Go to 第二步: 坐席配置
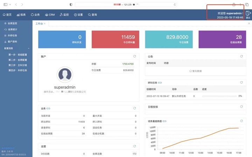 click(18, 60)
